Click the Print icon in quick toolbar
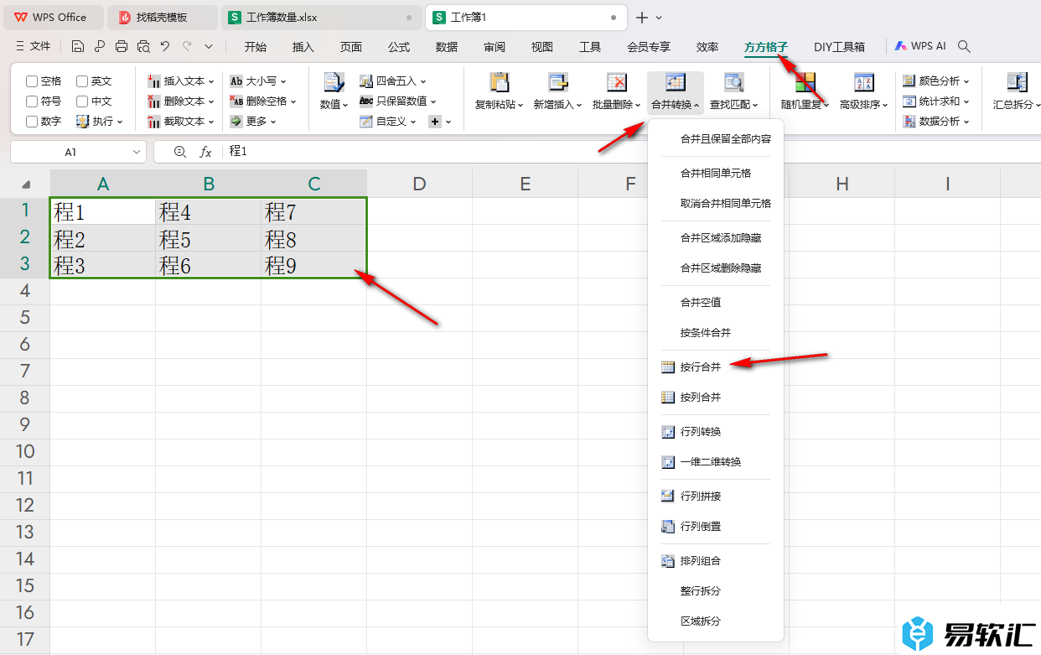 click(122, 47)
